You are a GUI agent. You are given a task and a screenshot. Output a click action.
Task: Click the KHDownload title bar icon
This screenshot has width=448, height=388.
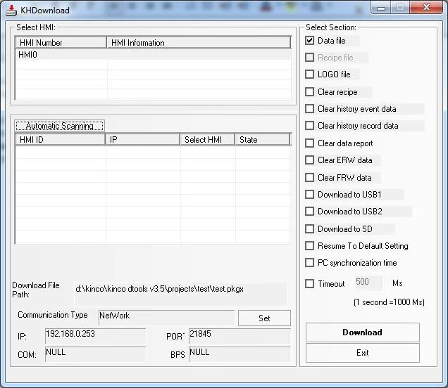11,10
